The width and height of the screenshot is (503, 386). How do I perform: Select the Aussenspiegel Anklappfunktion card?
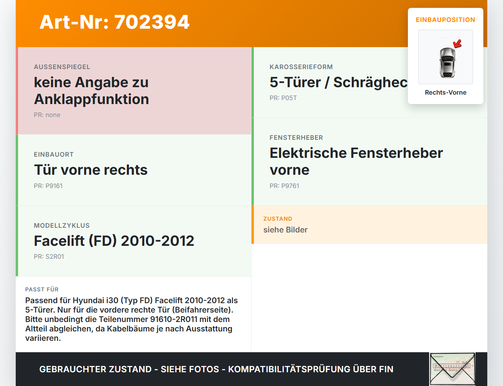point(134,91)
